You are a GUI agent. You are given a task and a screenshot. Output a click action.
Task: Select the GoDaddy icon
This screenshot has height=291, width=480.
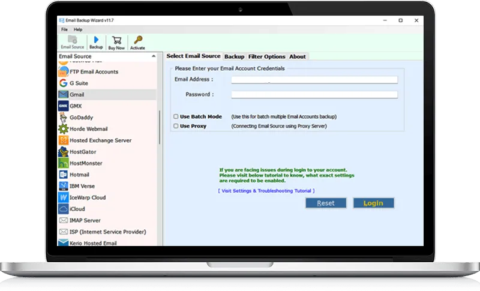pyautogui.click(x=64, y=118)
